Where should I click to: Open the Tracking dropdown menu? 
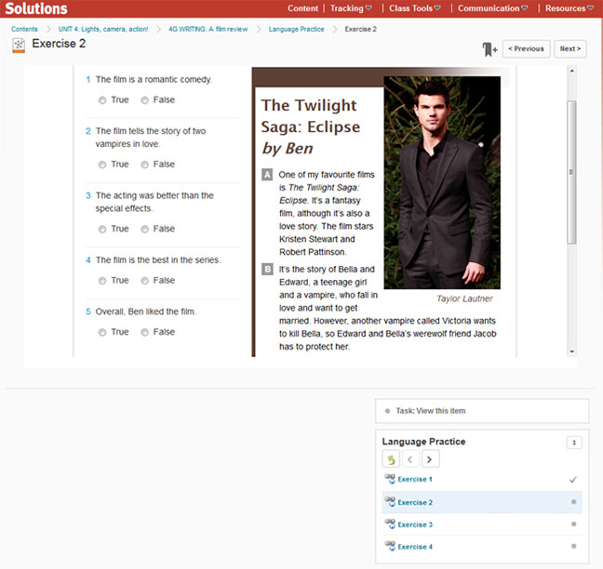(351, 8)
